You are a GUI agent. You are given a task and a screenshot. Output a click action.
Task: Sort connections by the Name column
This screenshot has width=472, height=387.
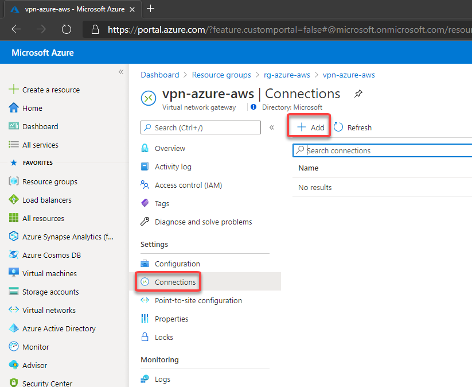click(308, 168)
